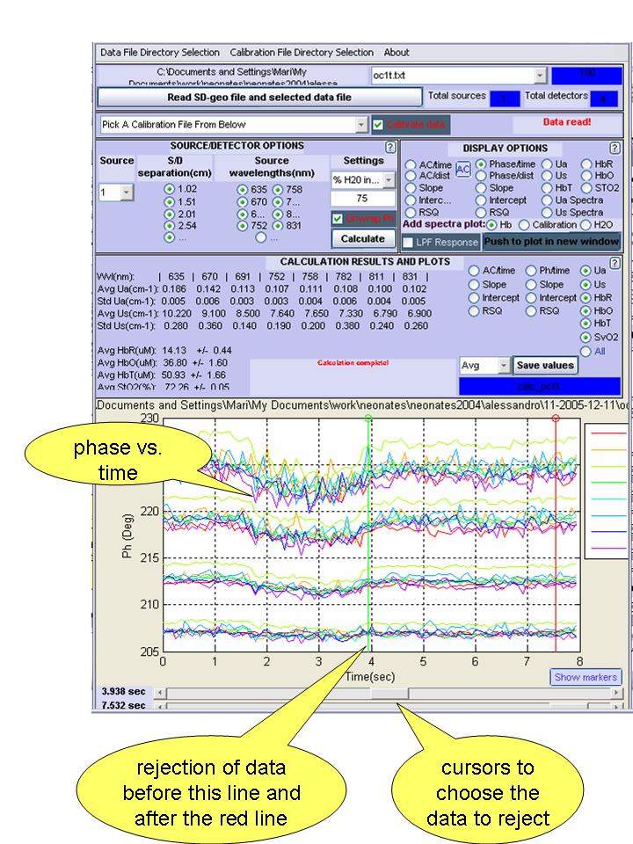The width and height of the screenshot is (633, 844).
Task: Expand the Pick A Calibration File dropdown
Action: coord(361,125)
